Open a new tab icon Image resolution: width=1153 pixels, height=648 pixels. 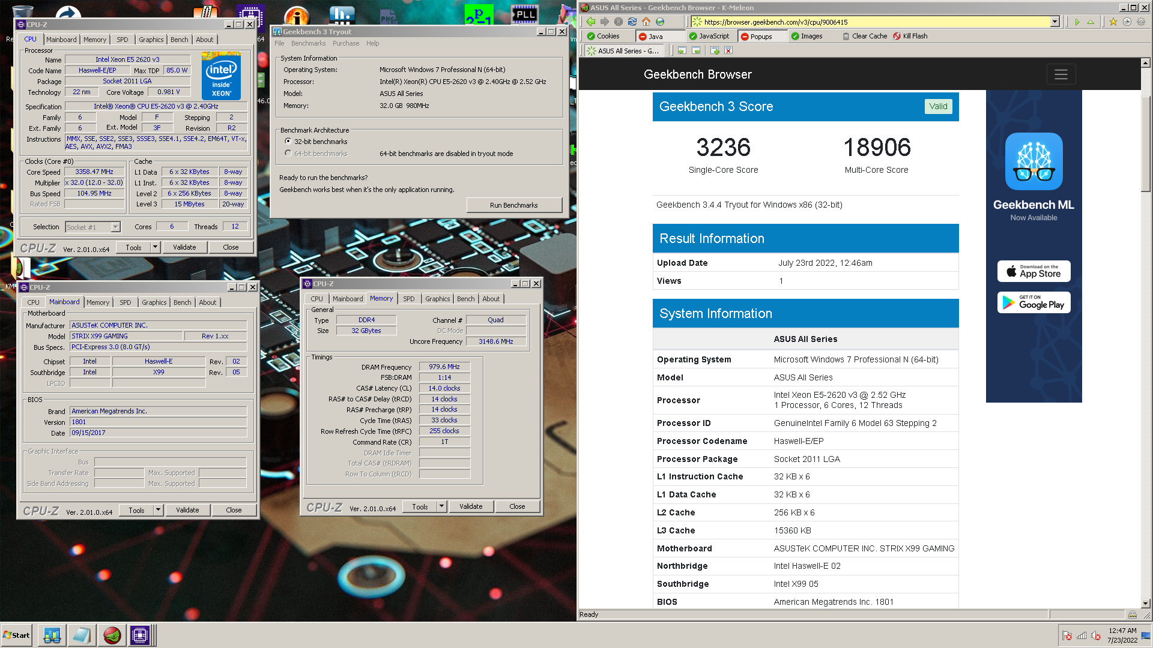[x=715, y=50]
